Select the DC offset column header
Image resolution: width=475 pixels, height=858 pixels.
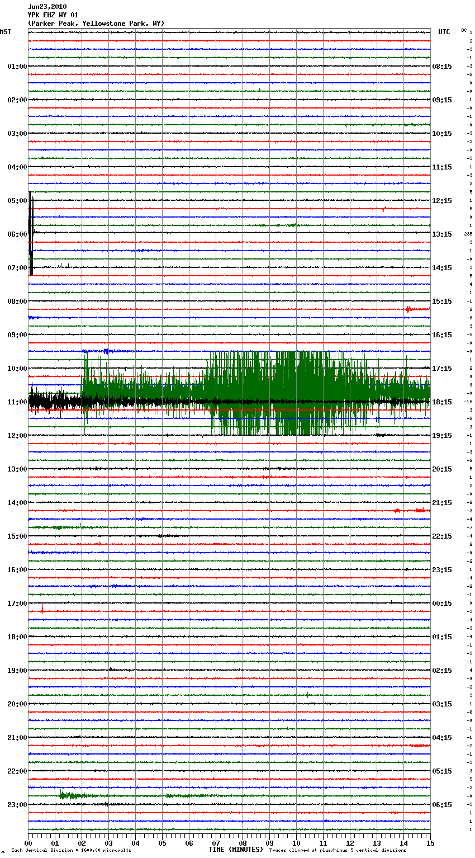pos(464,30)
